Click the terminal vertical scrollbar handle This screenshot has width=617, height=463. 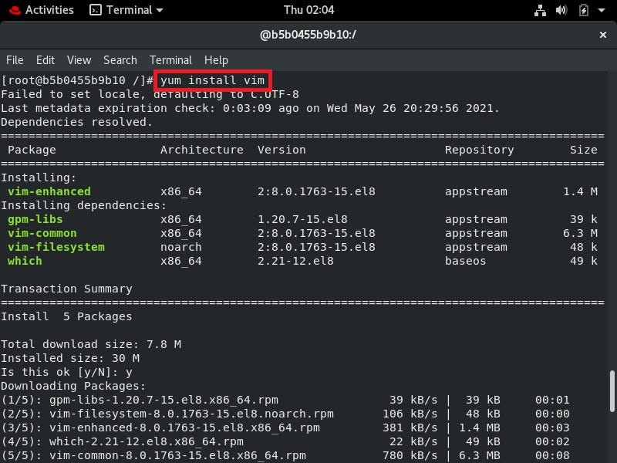(612, 391)
